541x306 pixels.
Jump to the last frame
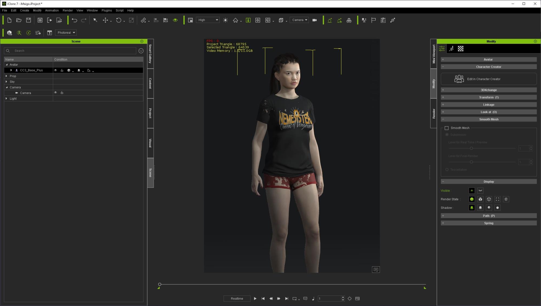pos(286,298)
